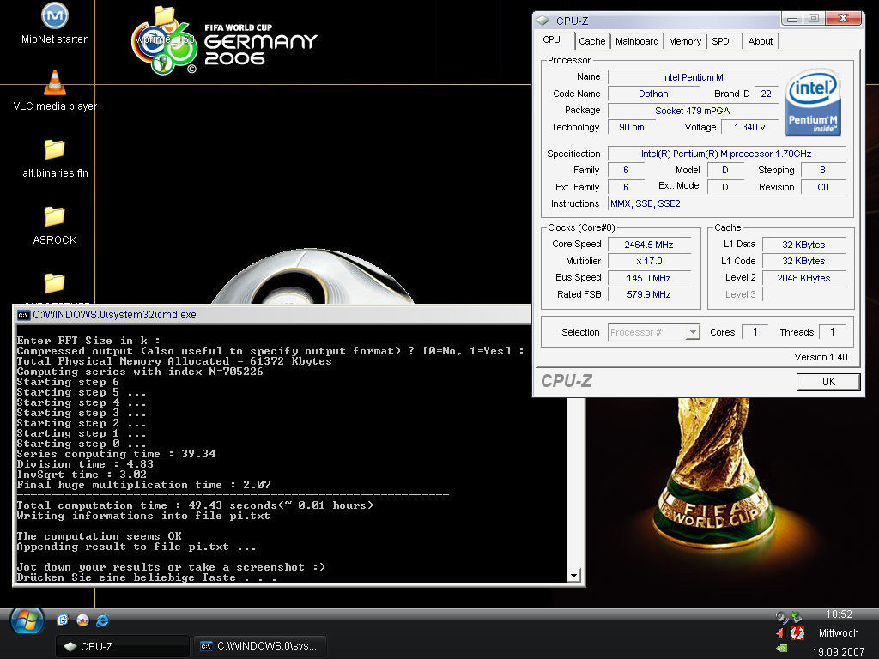The width and height of the screenshot is (879, 659).
Task: Click the Level 2 cache value 2048 KBytes
Action: (803, 278)
